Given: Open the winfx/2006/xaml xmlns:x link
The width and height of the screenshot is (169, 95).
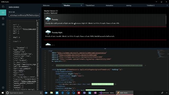Looking at the screenshot, I should (78, 55).
